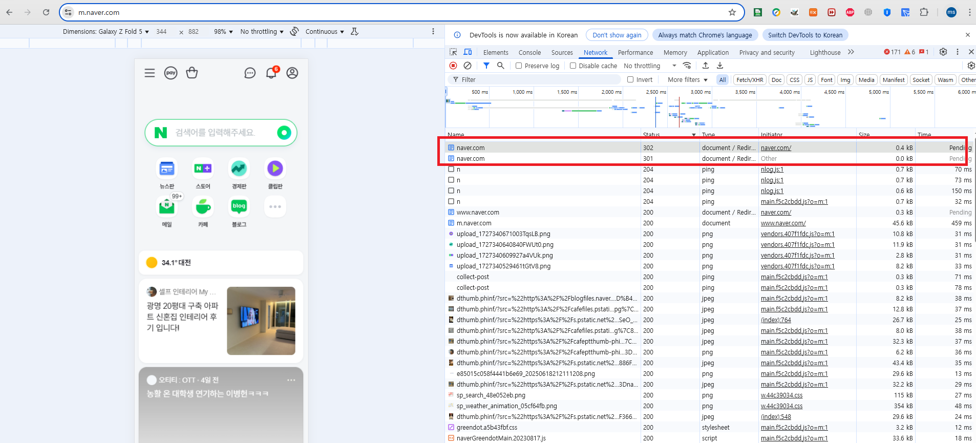Open device toolbar more options menu
Screen dimensions: 976x443
point(433,31)
